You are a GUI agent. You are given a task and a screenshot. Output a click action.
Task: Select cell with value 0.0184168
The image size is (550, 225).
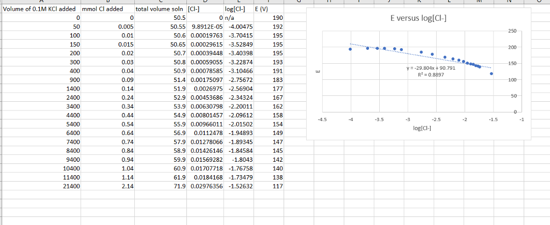pyautogui.click(x=205, y=178)
